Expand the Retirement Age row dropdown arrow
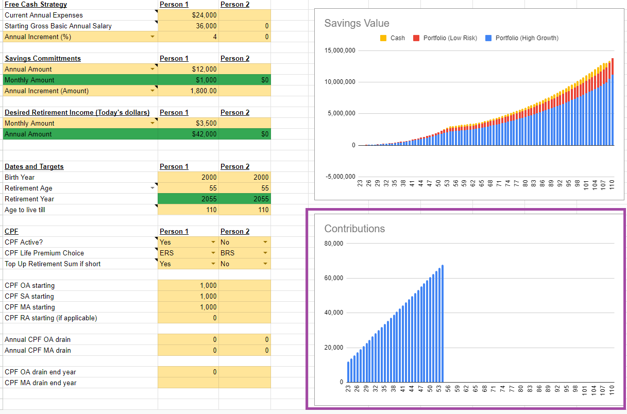 pos(152,188)
